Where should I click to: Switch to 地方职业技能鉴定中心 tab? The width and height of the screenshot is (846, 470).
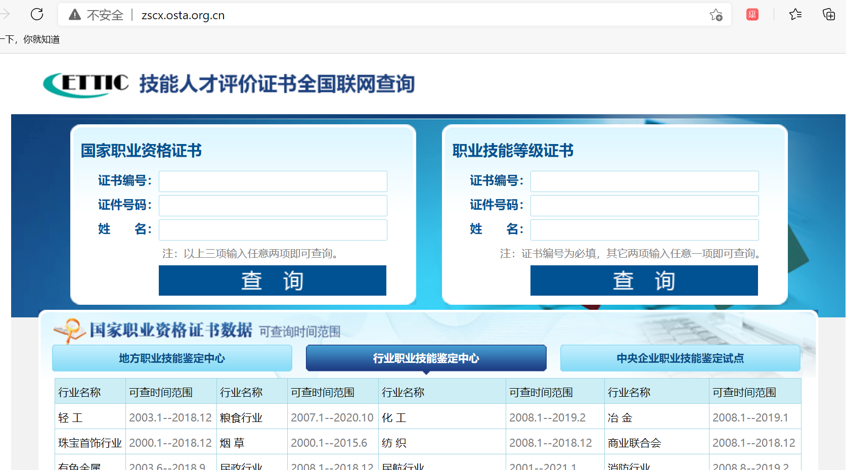point(172,358)
